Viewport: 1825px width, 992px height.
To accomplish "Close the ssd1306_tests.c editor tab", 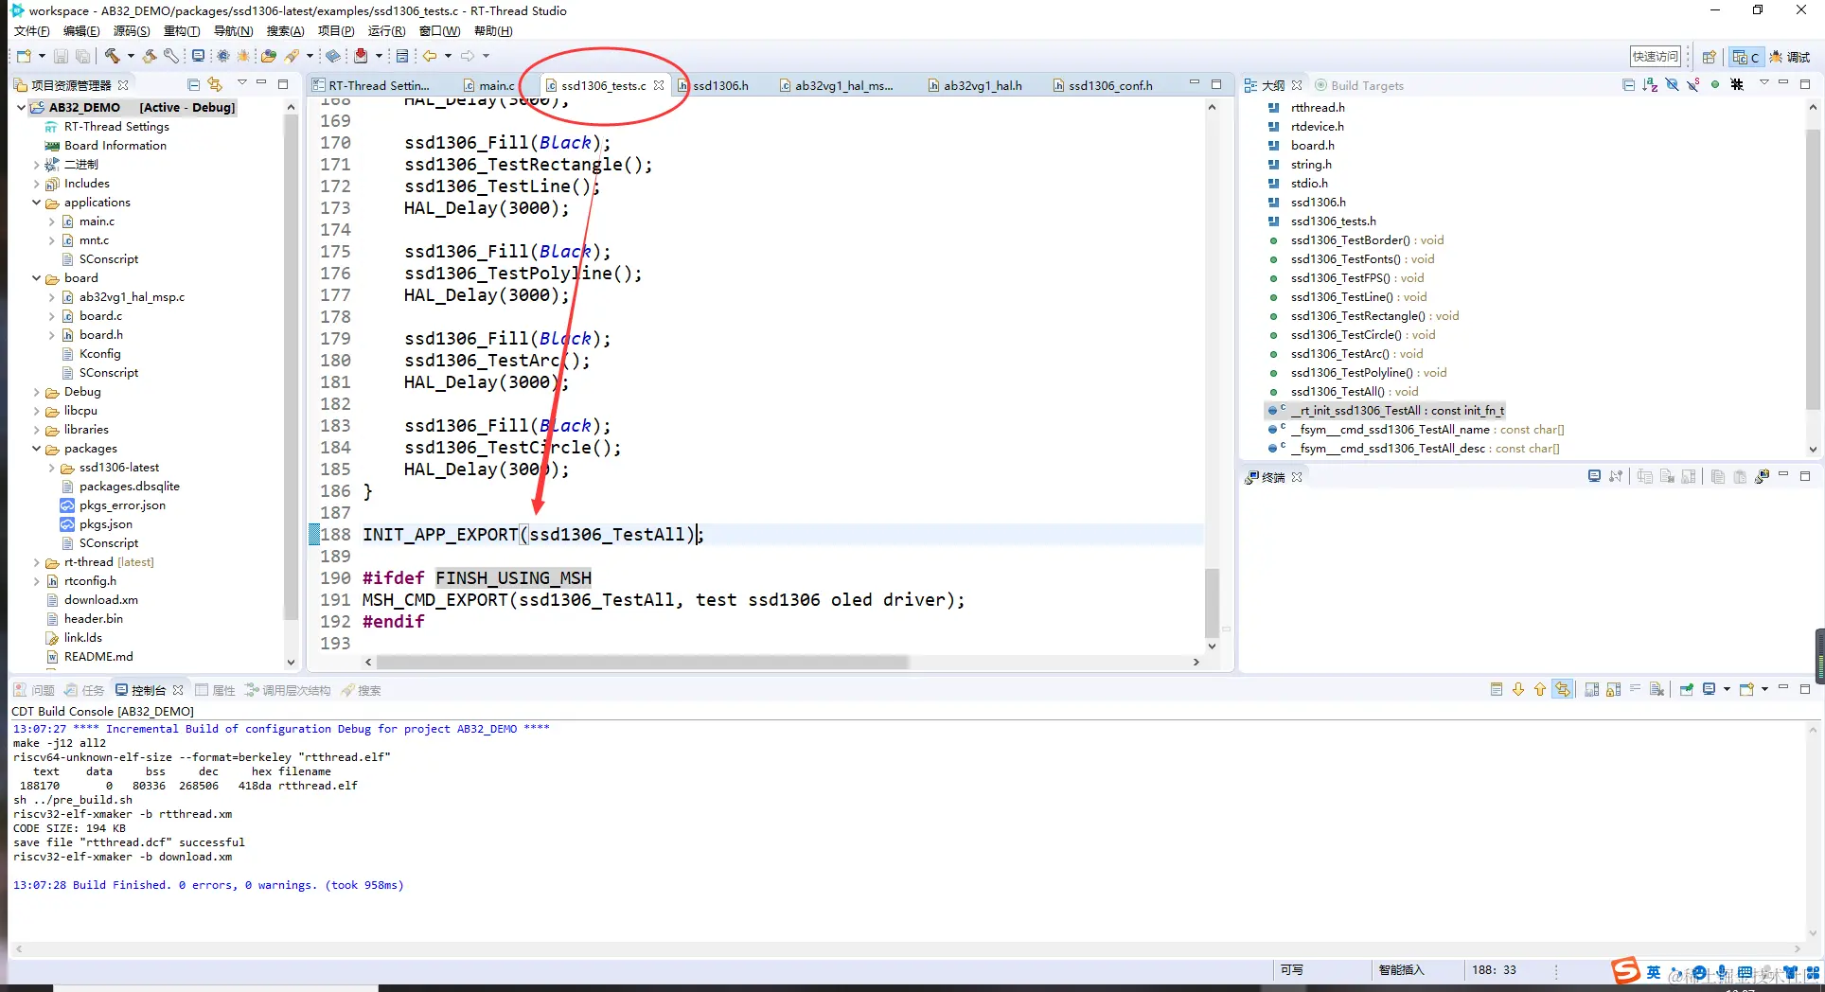I will point(659,85).
